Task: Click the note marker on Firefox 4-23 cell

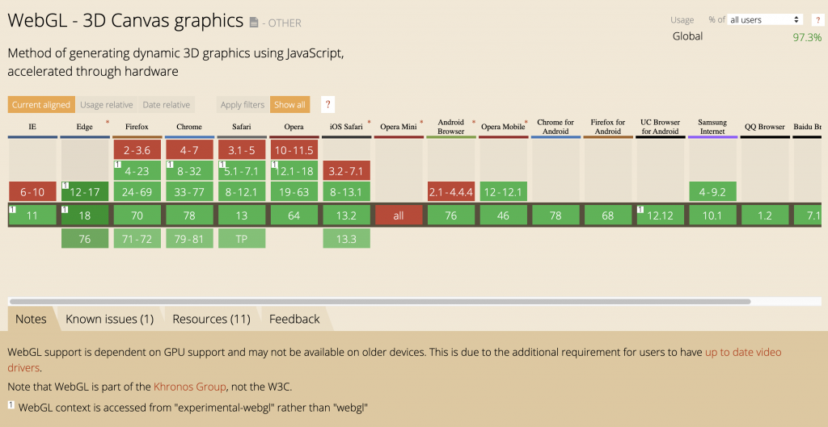Action: (x=116, y=165)
